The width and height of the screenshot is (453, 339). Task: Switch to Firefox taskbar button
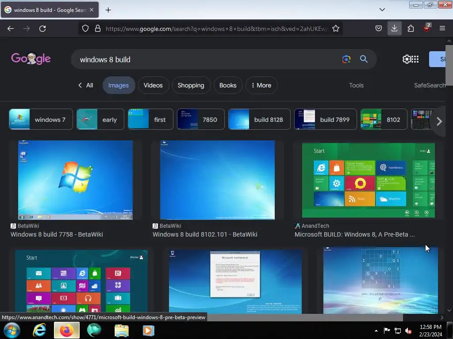(67, 330)
